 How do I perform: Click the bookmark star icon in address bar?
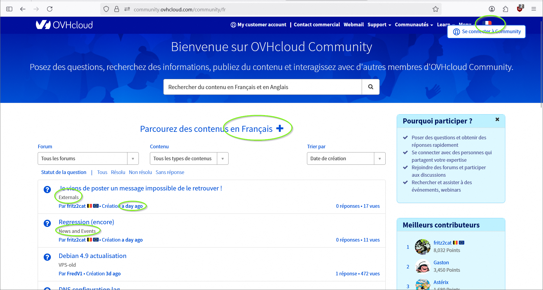(x=435, y=9)
